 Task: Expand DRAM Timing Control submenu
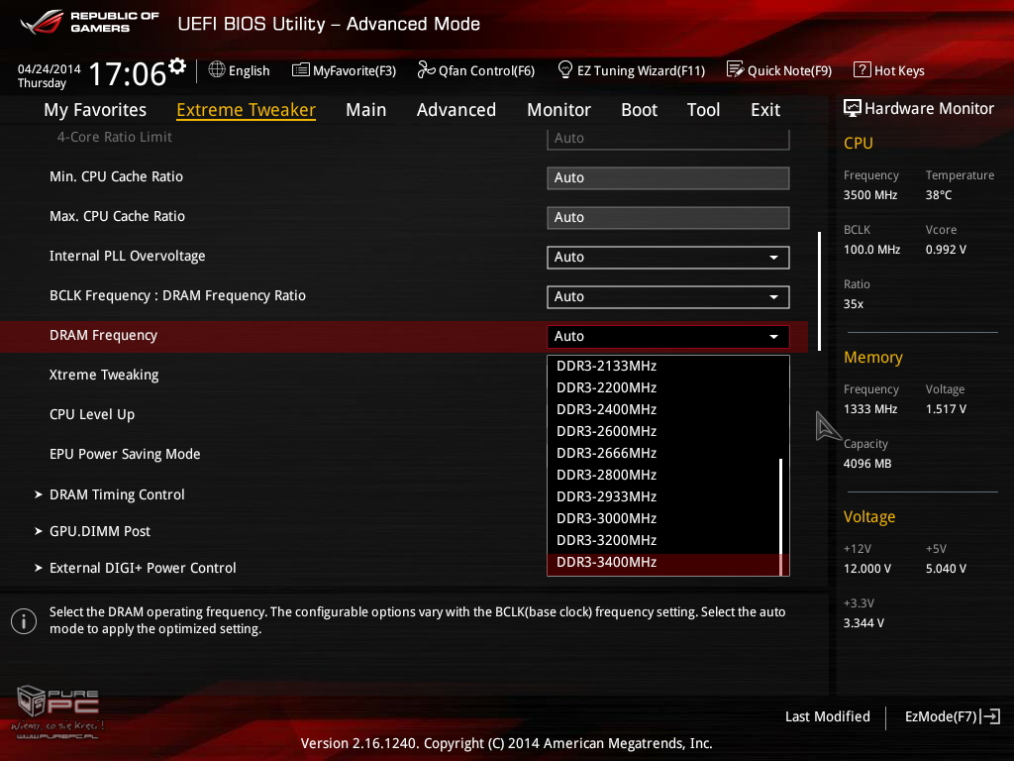117,494
